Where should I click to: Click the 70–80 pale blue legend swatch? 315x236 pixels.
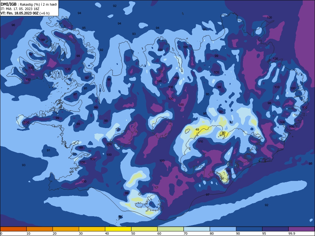point(197,229)
